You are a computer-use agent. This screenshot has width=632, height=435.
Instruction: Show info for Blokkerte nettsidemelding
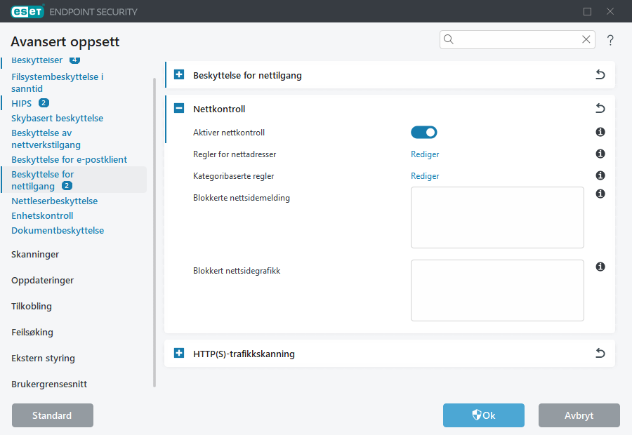coord(600,194)
